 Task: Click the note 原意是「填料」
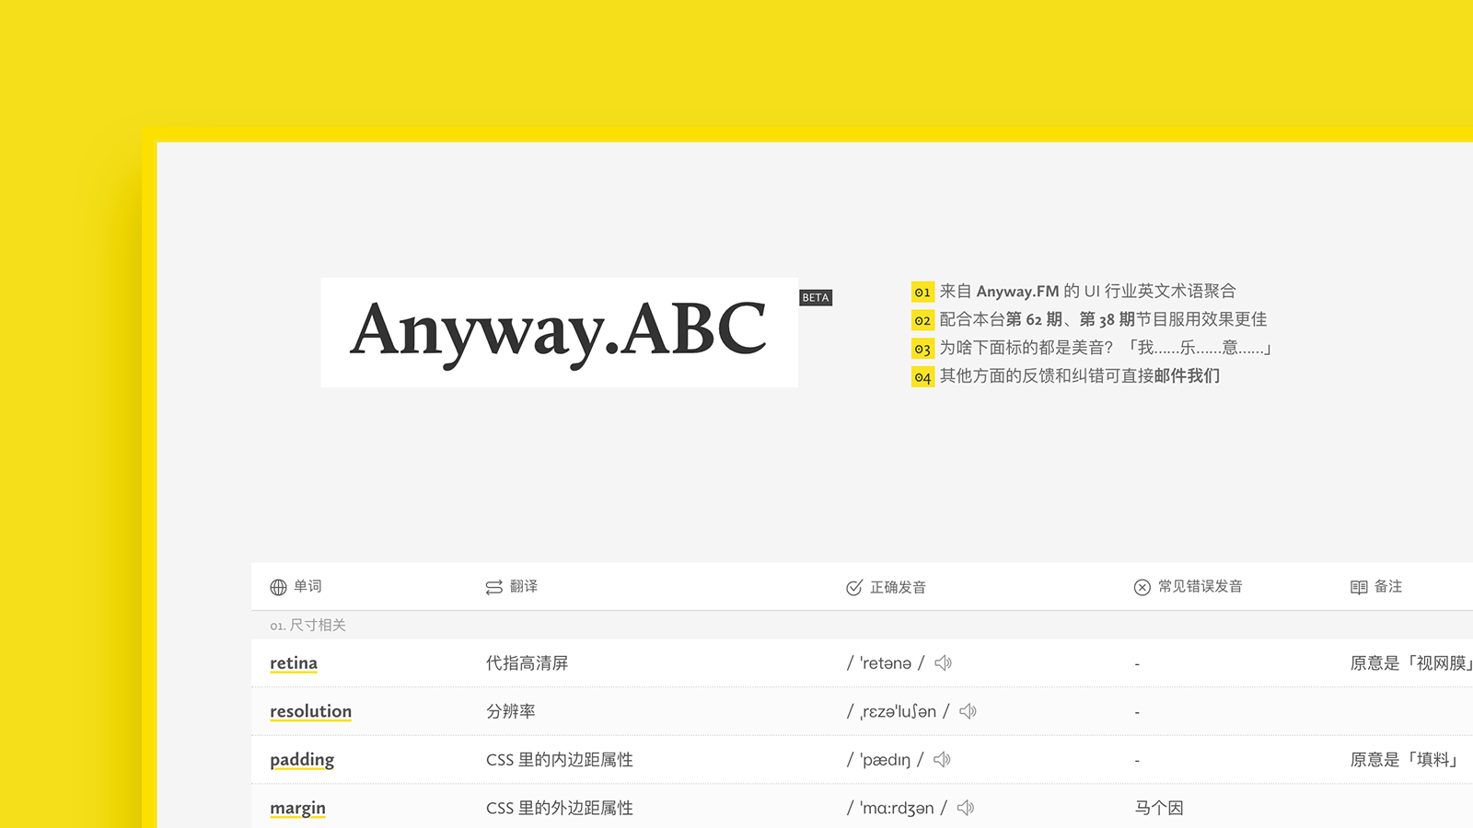1406,760
